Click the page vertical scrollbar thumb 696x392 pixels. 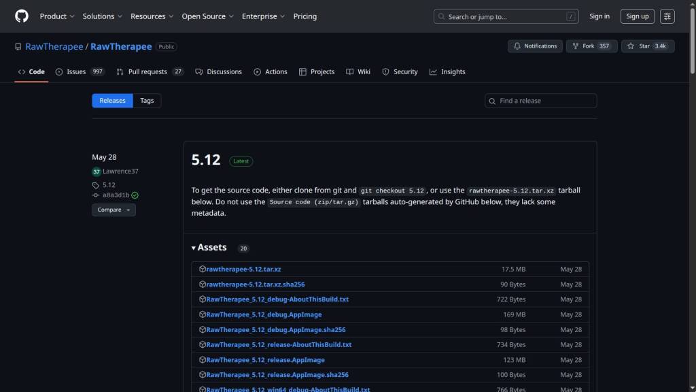692,40
